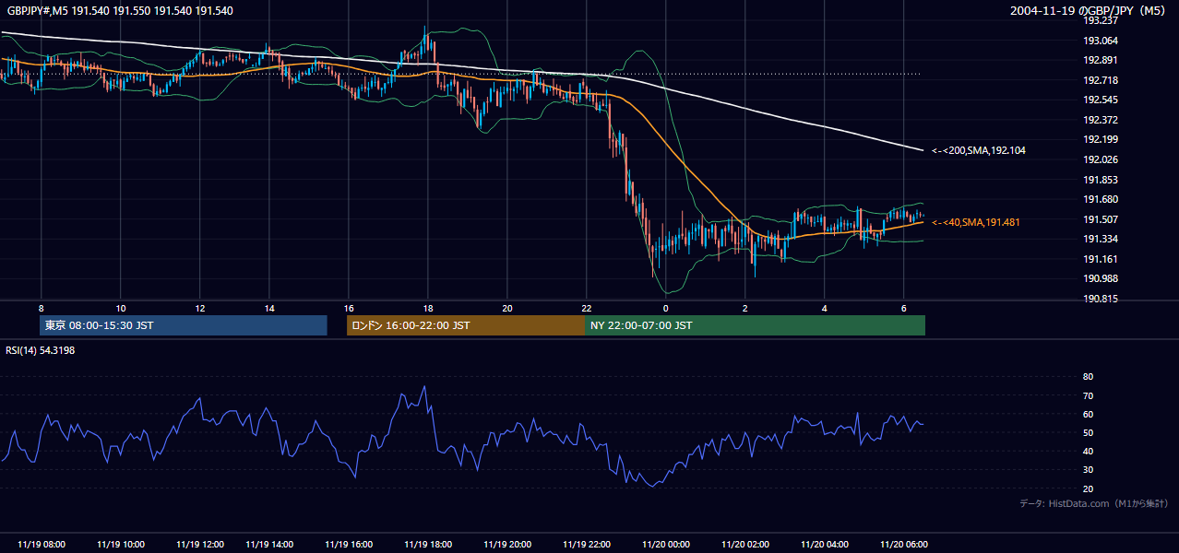Click the RSI scale level 40
Image resolution: width=1179 pixels, height=553 pixels.
point(1088,451)
